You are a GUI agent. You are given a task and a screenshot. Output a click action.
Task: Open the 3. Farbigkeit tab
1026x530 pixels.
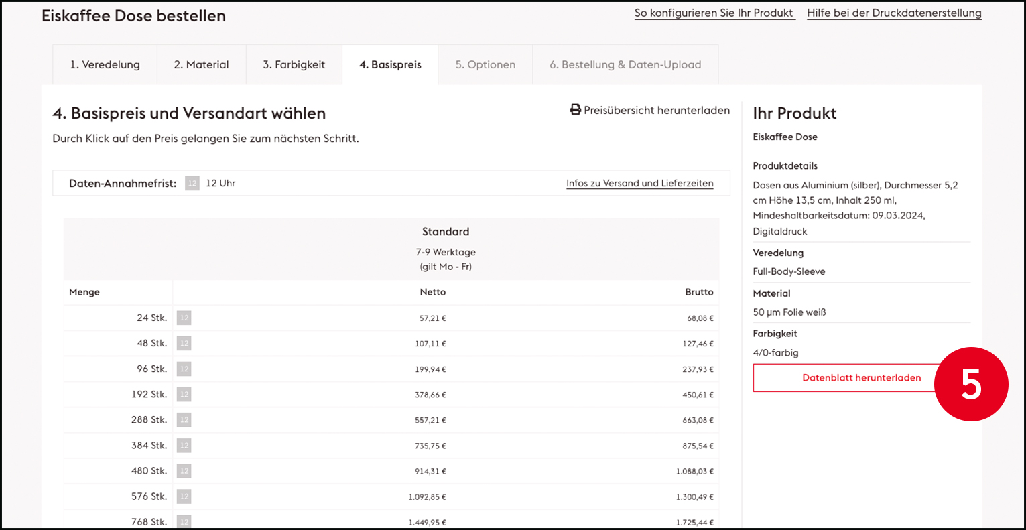294,65
